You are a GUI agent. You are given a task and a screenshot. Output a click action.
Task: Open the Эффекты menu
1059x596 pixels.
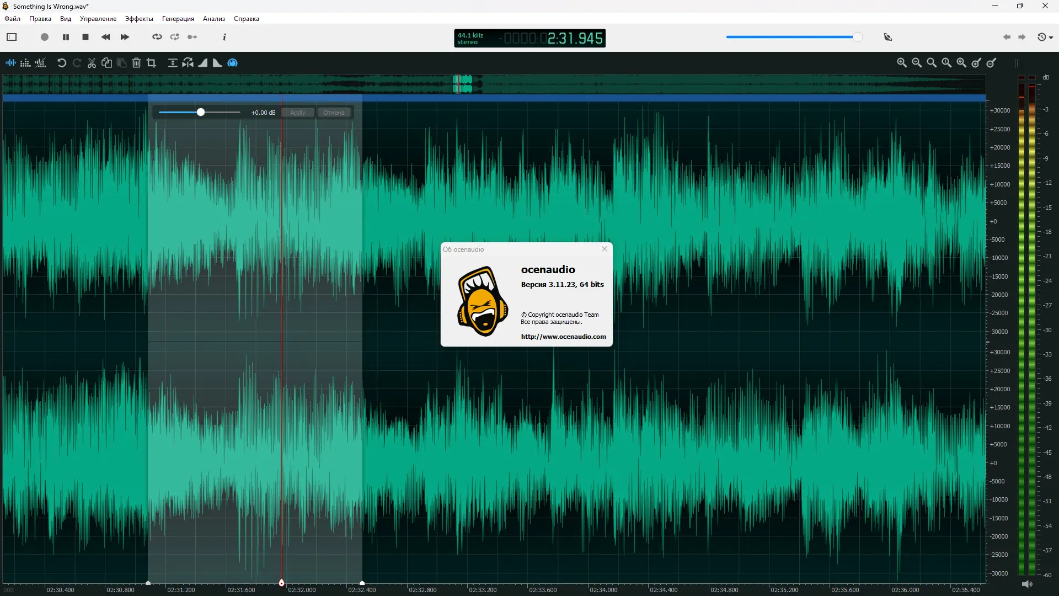coord(139,19)
